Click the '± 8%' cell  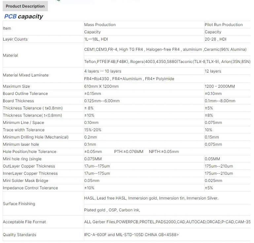pyautogui.click(x=89, y=108)
